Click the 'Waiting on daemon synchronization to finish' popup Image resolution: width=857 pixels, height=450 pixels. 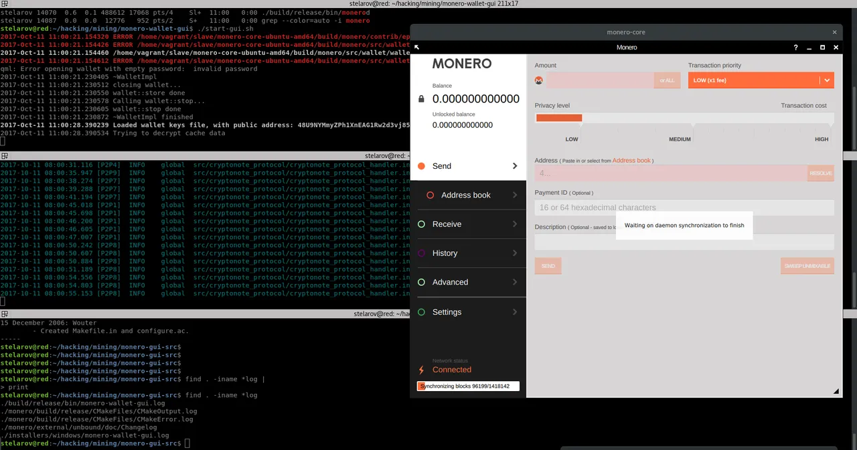684,225
